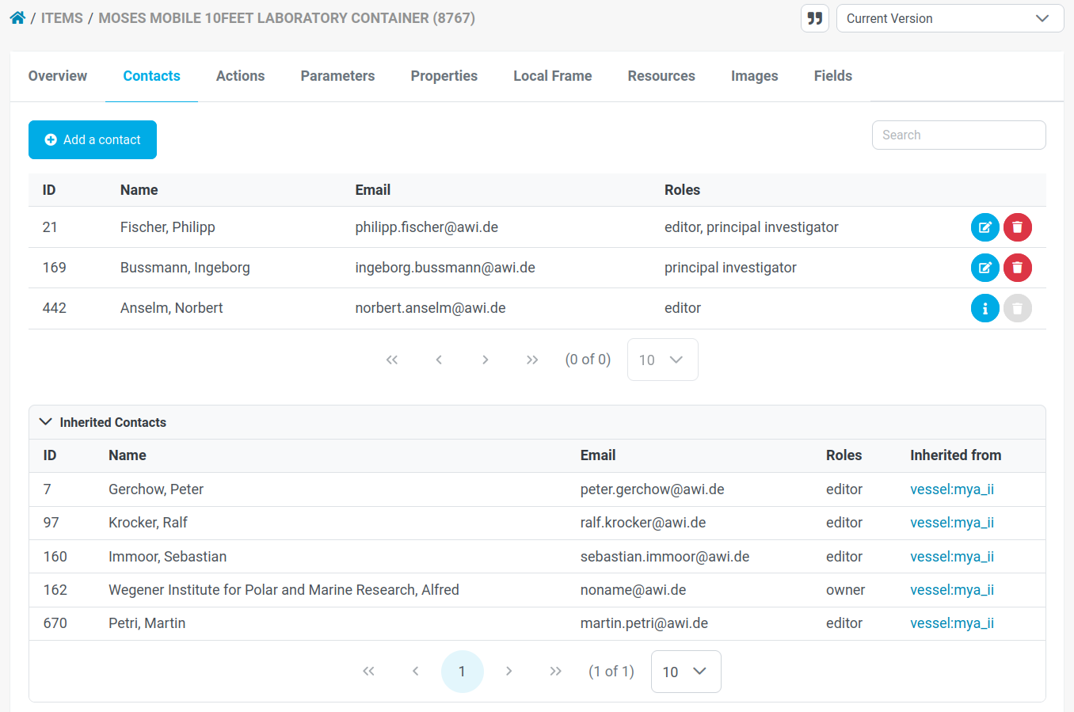This screenshot has width=1074, height=712.
Task: Delete the Fischer, Philipp contact
Action: (1017, 227)
